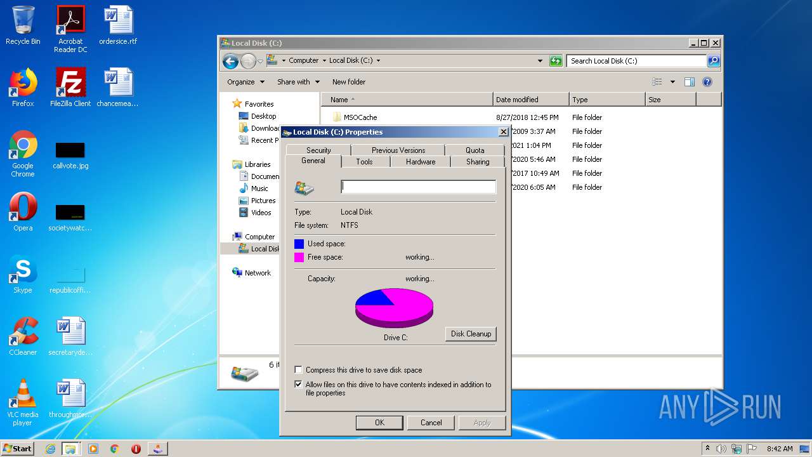
Task: Click the Search Local Disk (C:) box
Action: (x=636, y=61)
